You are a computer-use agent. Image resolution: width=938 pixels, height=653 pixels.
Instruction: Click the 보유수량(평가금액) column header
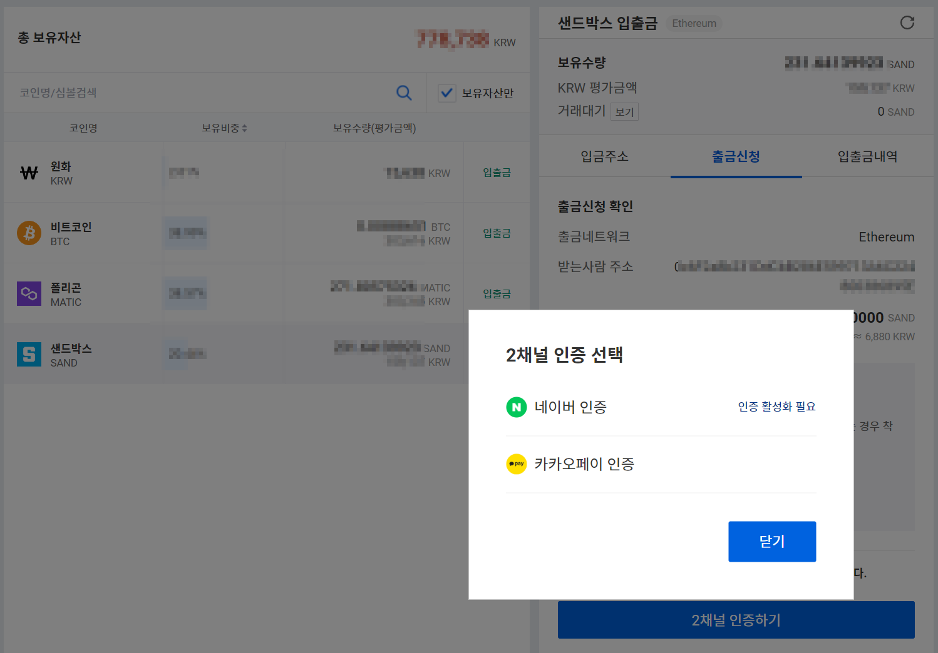[x=374, y=128]
